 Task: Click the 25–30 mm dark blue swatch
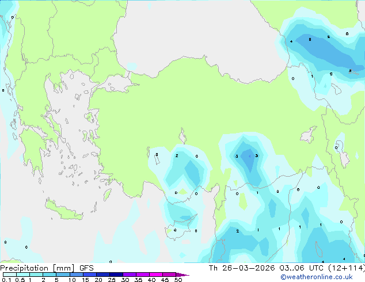(x=116, y=275)
